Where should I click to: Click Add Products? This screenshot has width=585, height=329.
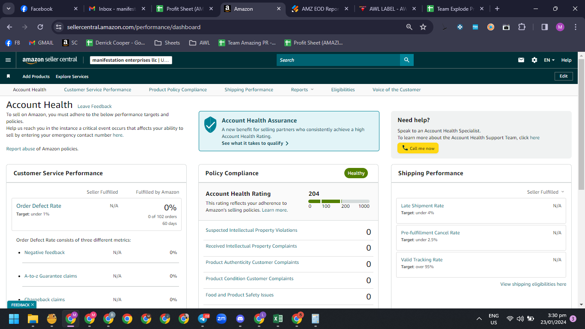[36, 76]
